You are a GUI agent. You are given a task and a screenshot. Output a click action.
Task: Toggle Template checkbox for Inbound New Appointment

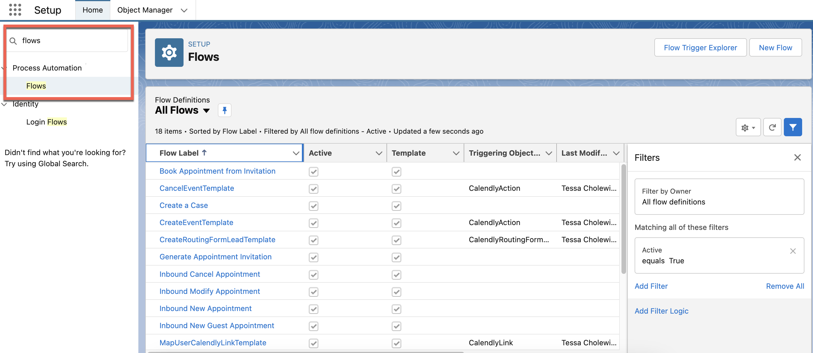coord(396,309)
